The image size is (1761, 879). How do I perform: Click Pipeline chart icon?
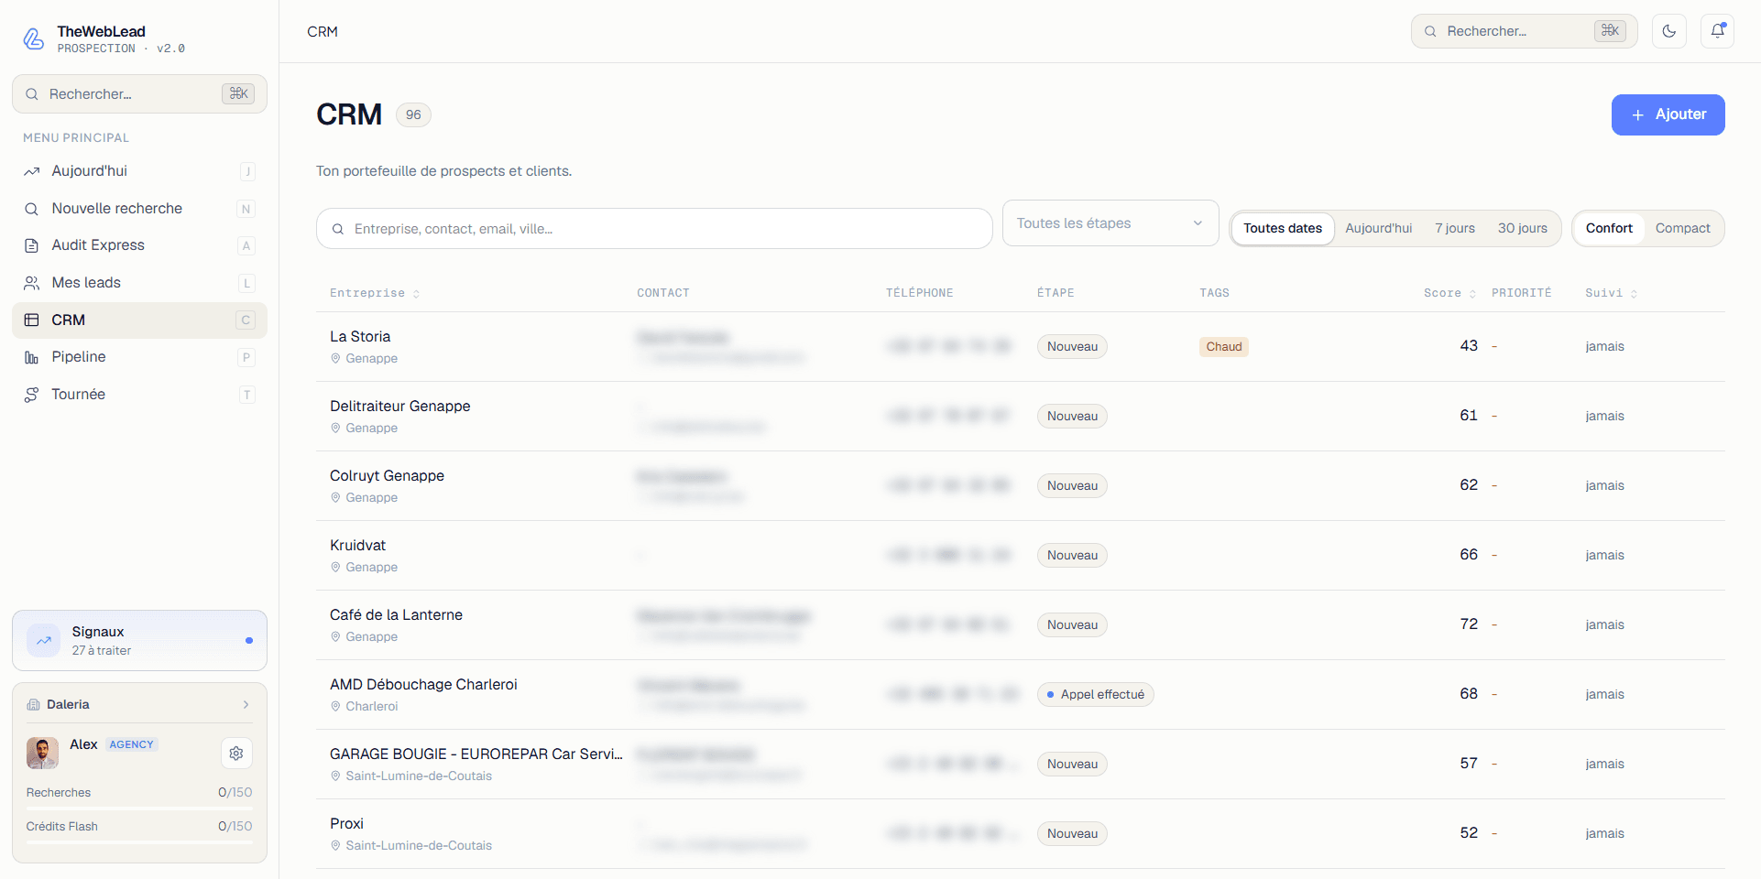point(32,357)
